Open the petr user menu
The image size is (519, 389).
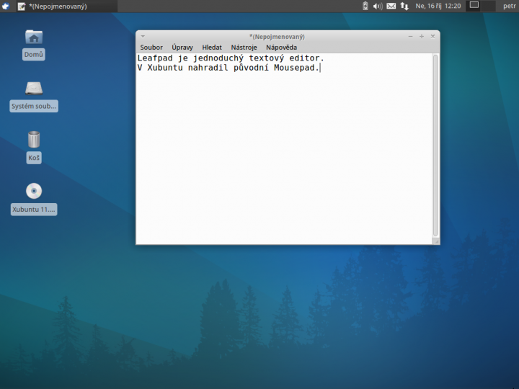click(510, 6)
